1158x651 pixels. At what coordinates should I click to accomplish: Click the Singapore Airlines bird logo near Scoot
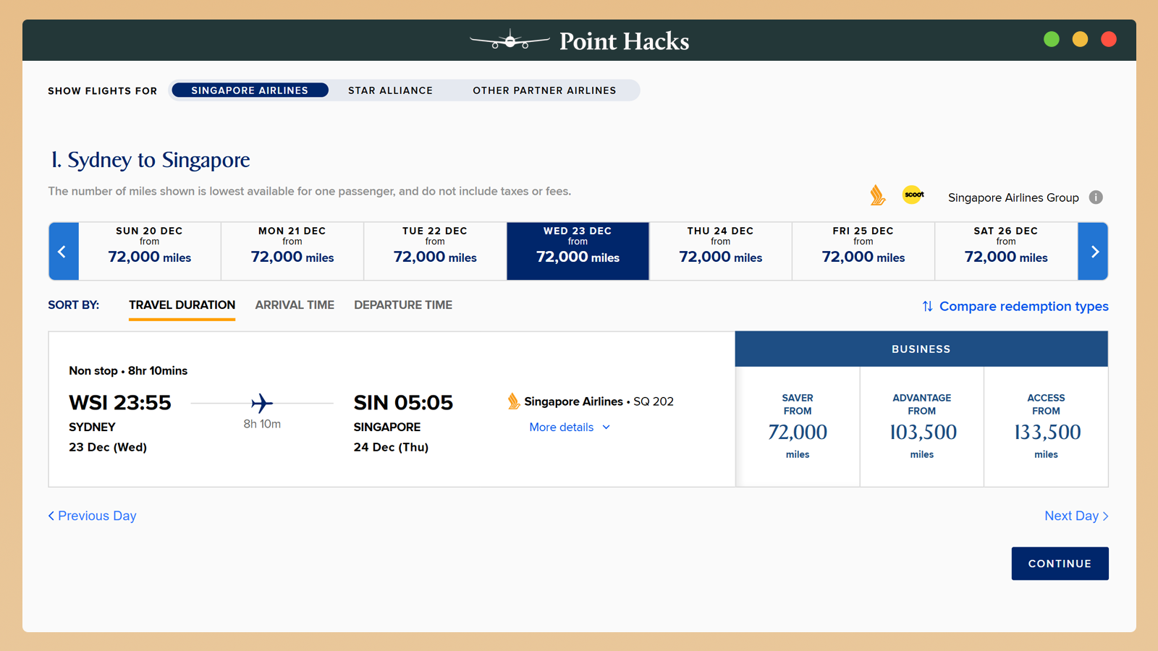(877, 195)
